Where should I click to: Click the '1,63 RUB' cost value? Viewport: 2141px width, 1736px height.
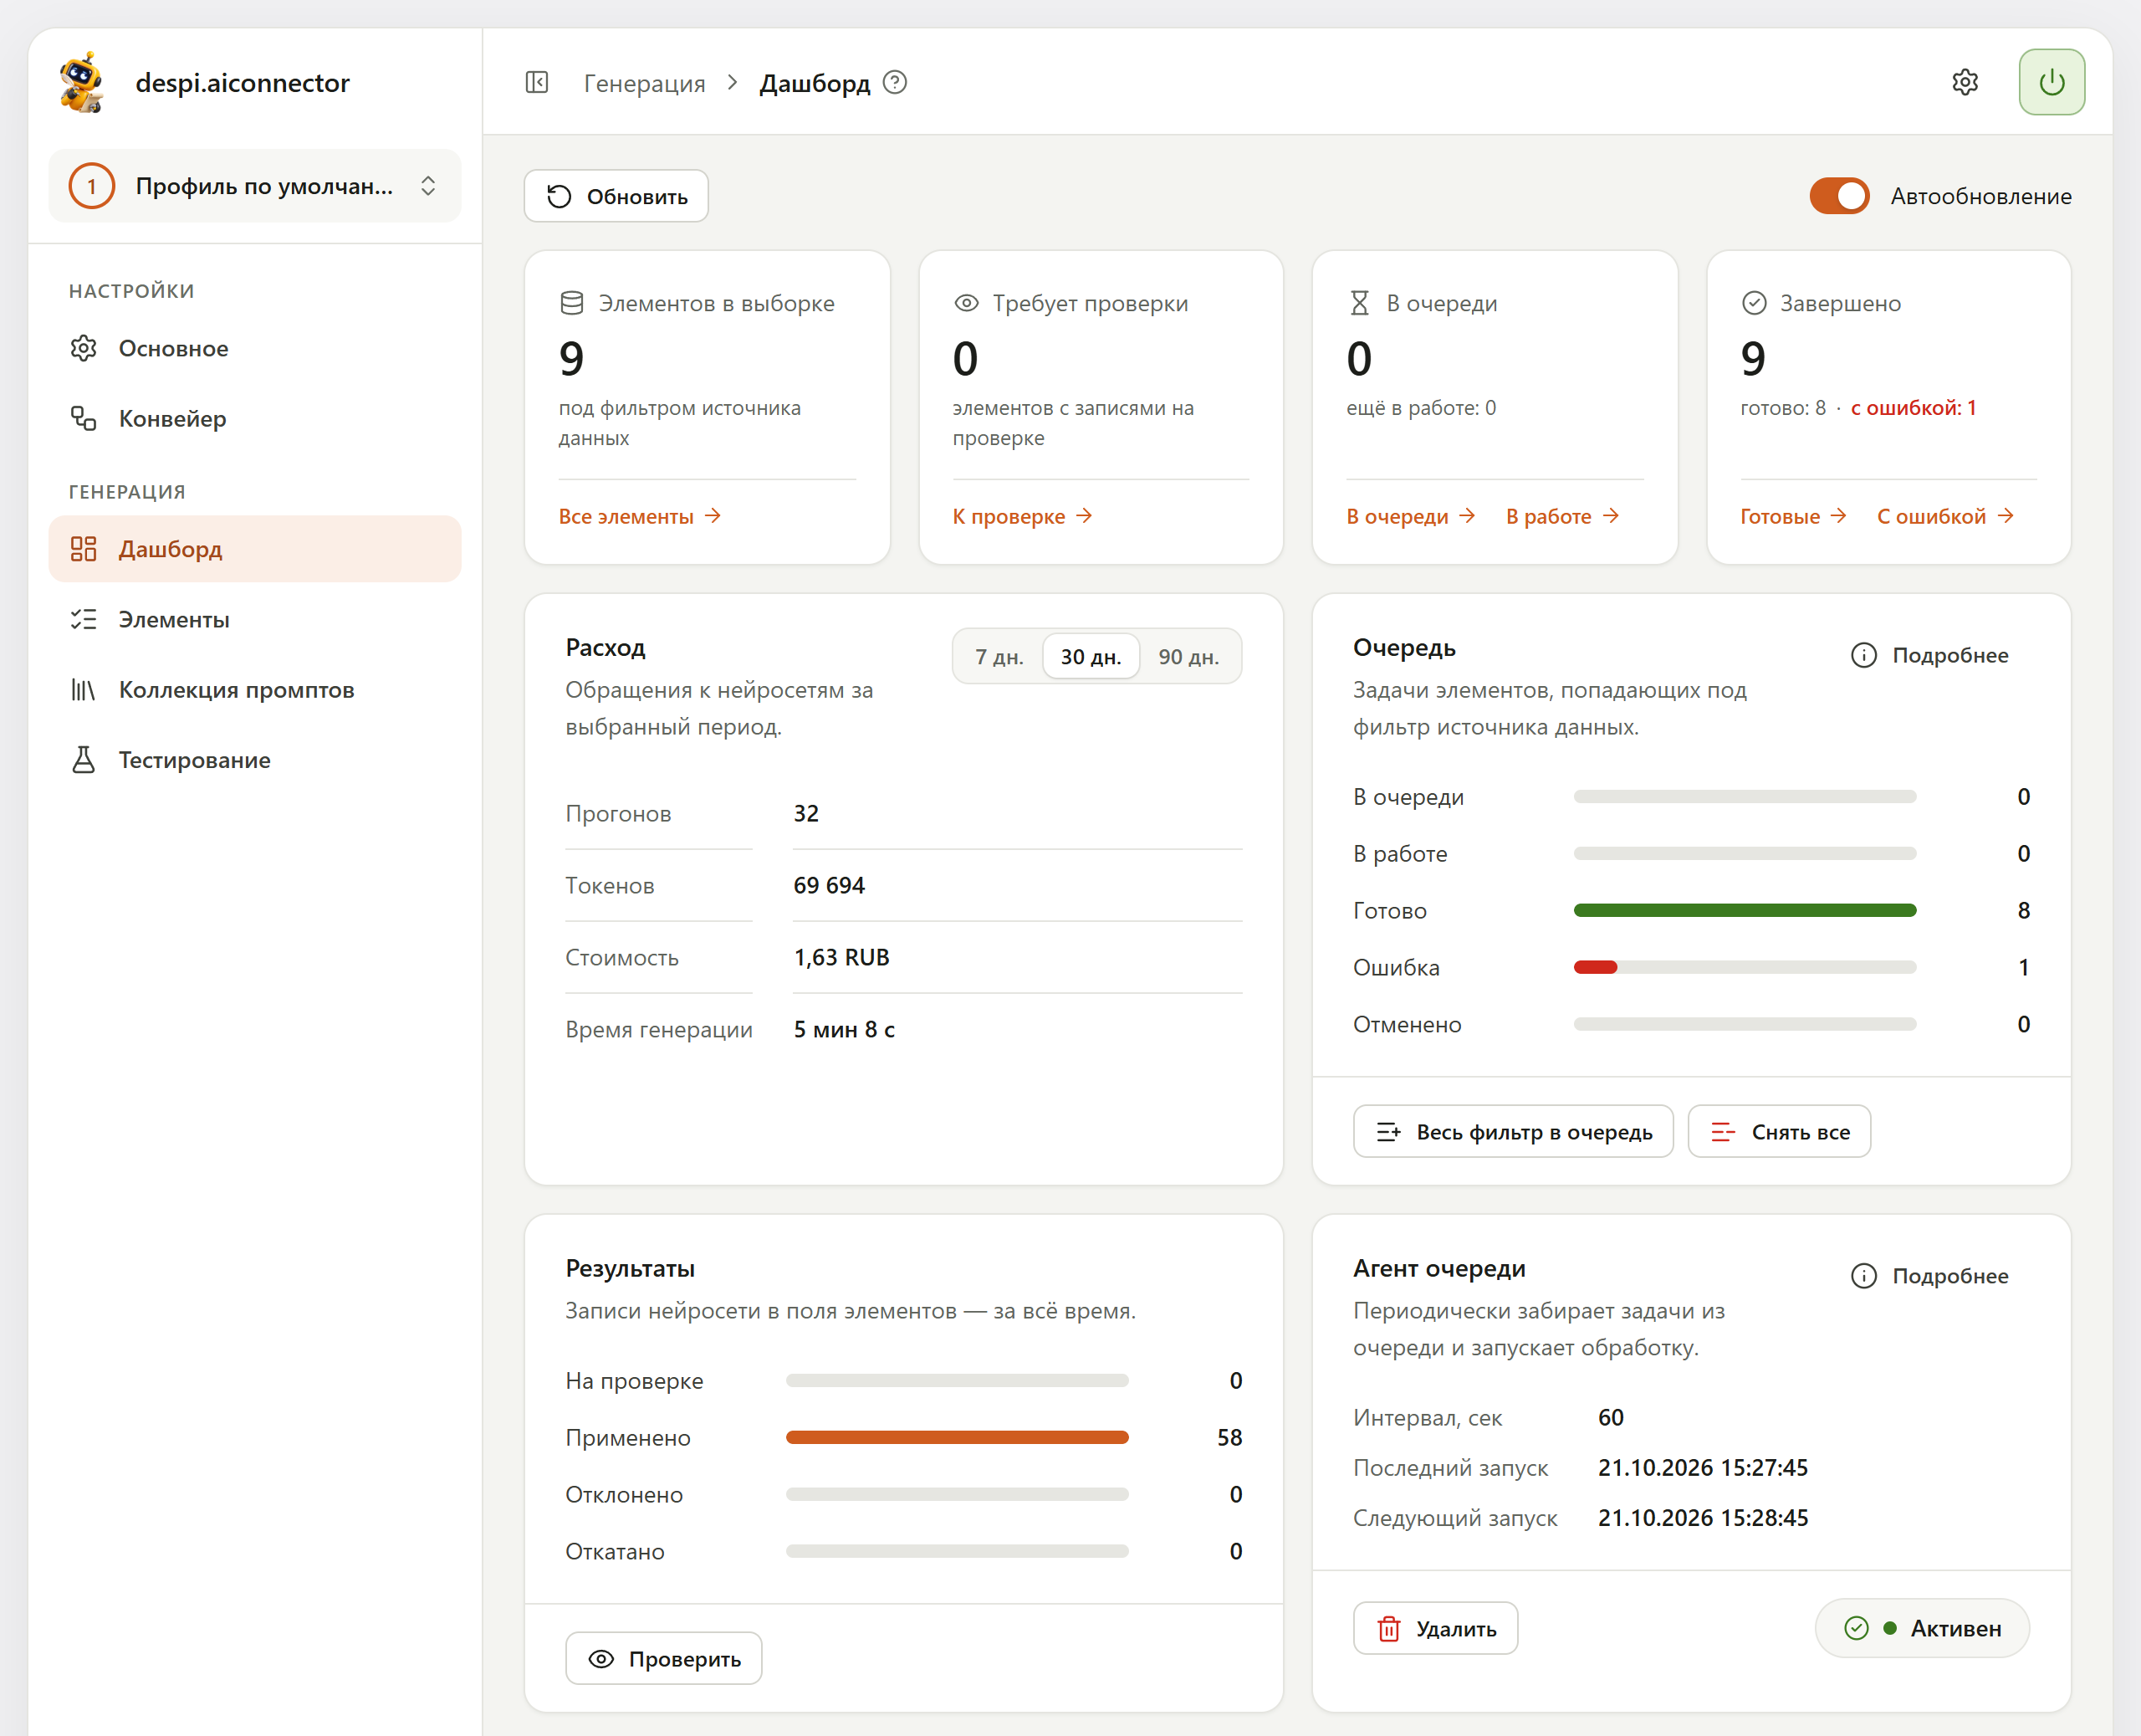pos(841,958)
